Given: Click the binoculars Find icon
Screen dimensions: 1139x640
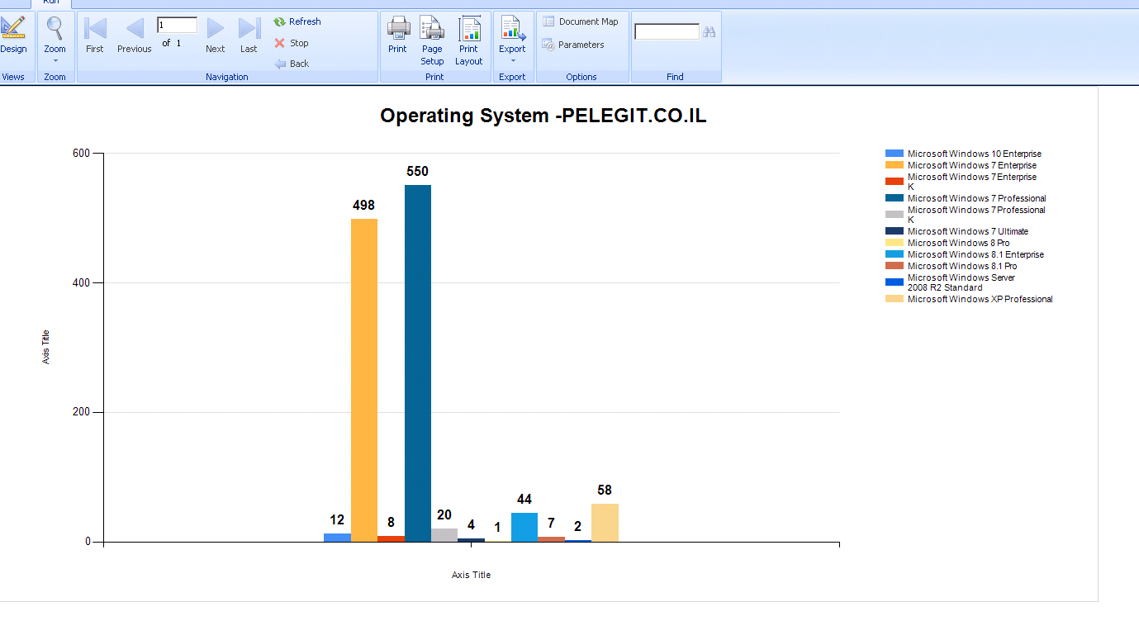Looking at the screenshot, I should [709, 31].
